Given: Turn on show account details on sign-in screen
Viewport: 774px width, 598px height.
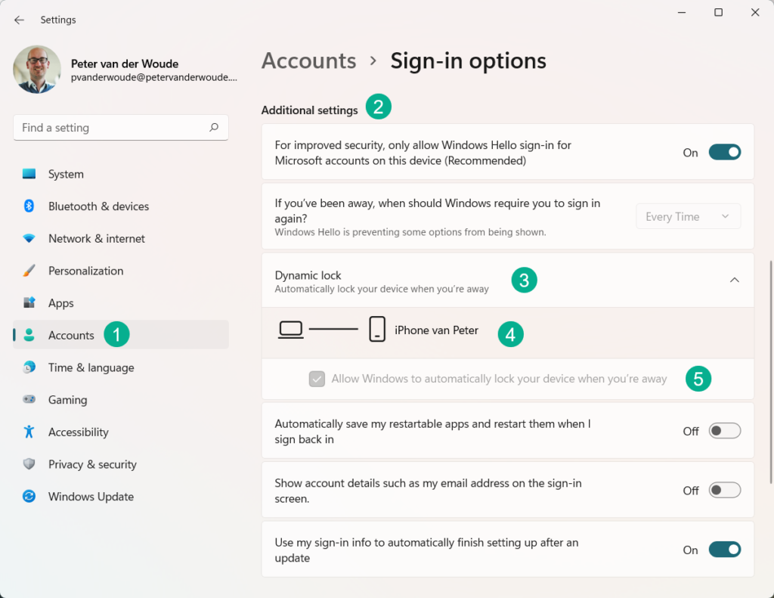Looking at the screenshot, I should click(x=723, y=489).
